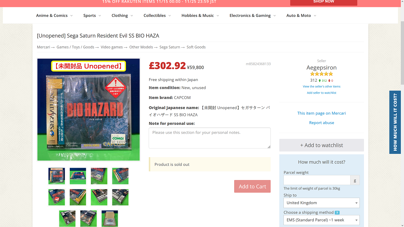The width and height of the screenshot is (404, 227).
Task: Click the green positive feedback arrow count
Action: tap(323, 81)
